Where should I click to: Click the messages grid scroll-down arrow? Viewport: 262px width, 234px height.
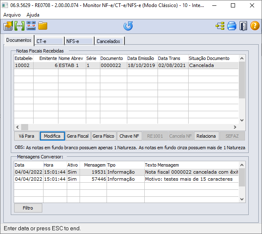pos(242,199)
